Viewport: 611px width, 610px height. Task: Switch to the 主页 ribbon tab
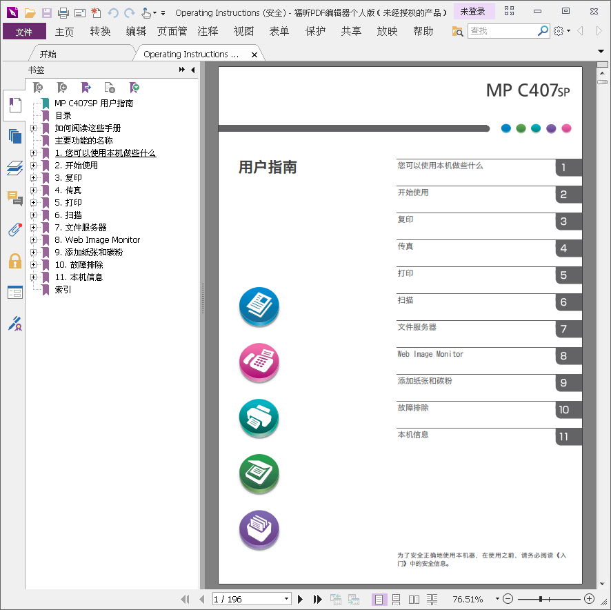coord(64,32)
